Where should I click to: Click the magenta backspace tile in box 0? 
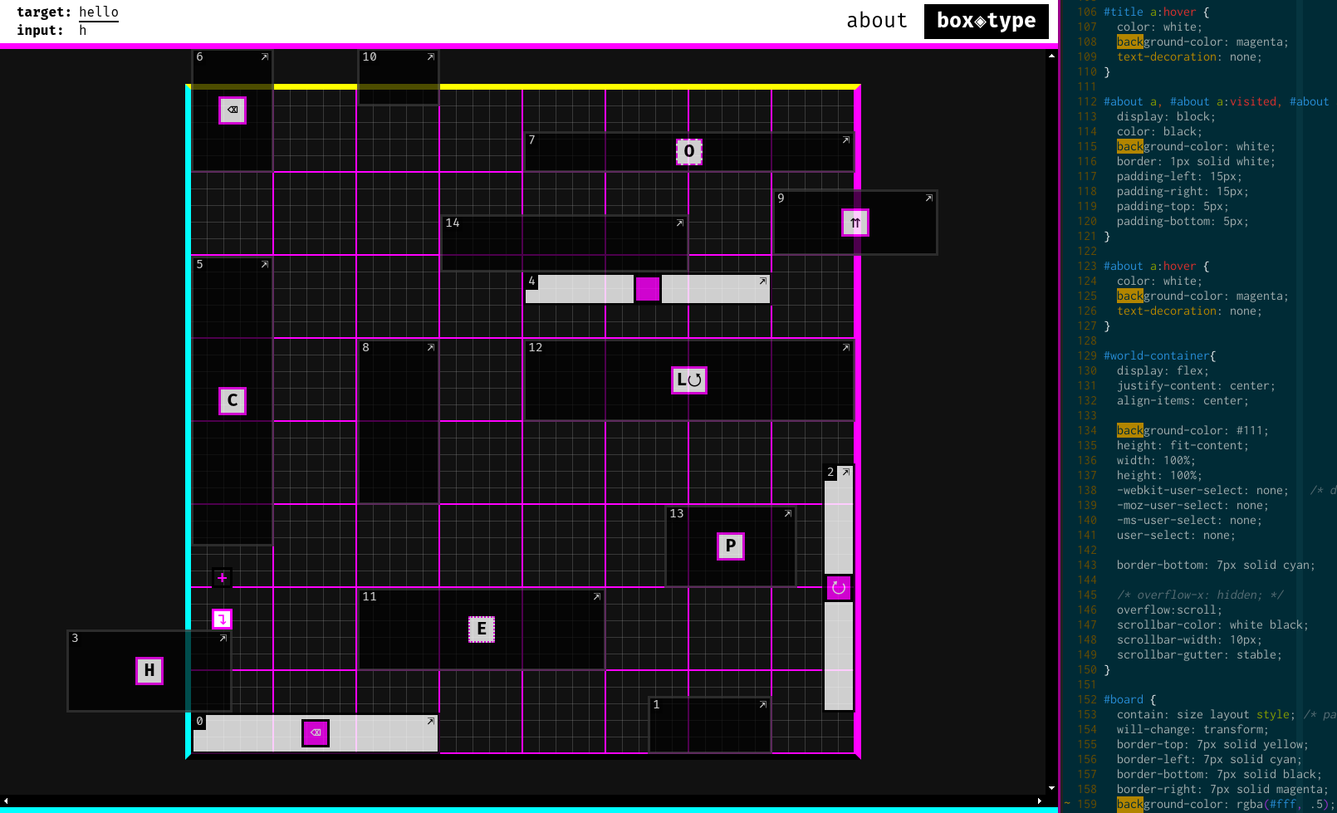point(316,733)
